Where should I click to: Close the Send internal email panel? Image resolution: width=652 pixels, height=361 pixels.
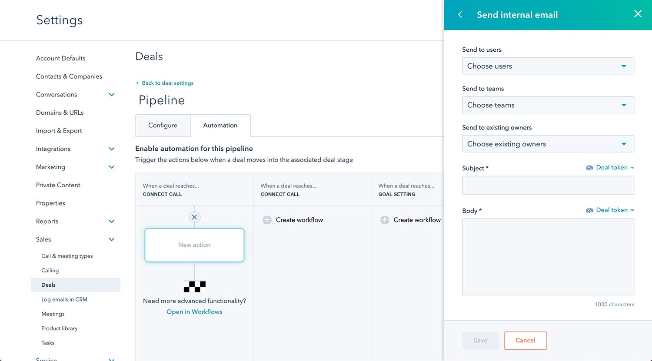coord(638,14)
